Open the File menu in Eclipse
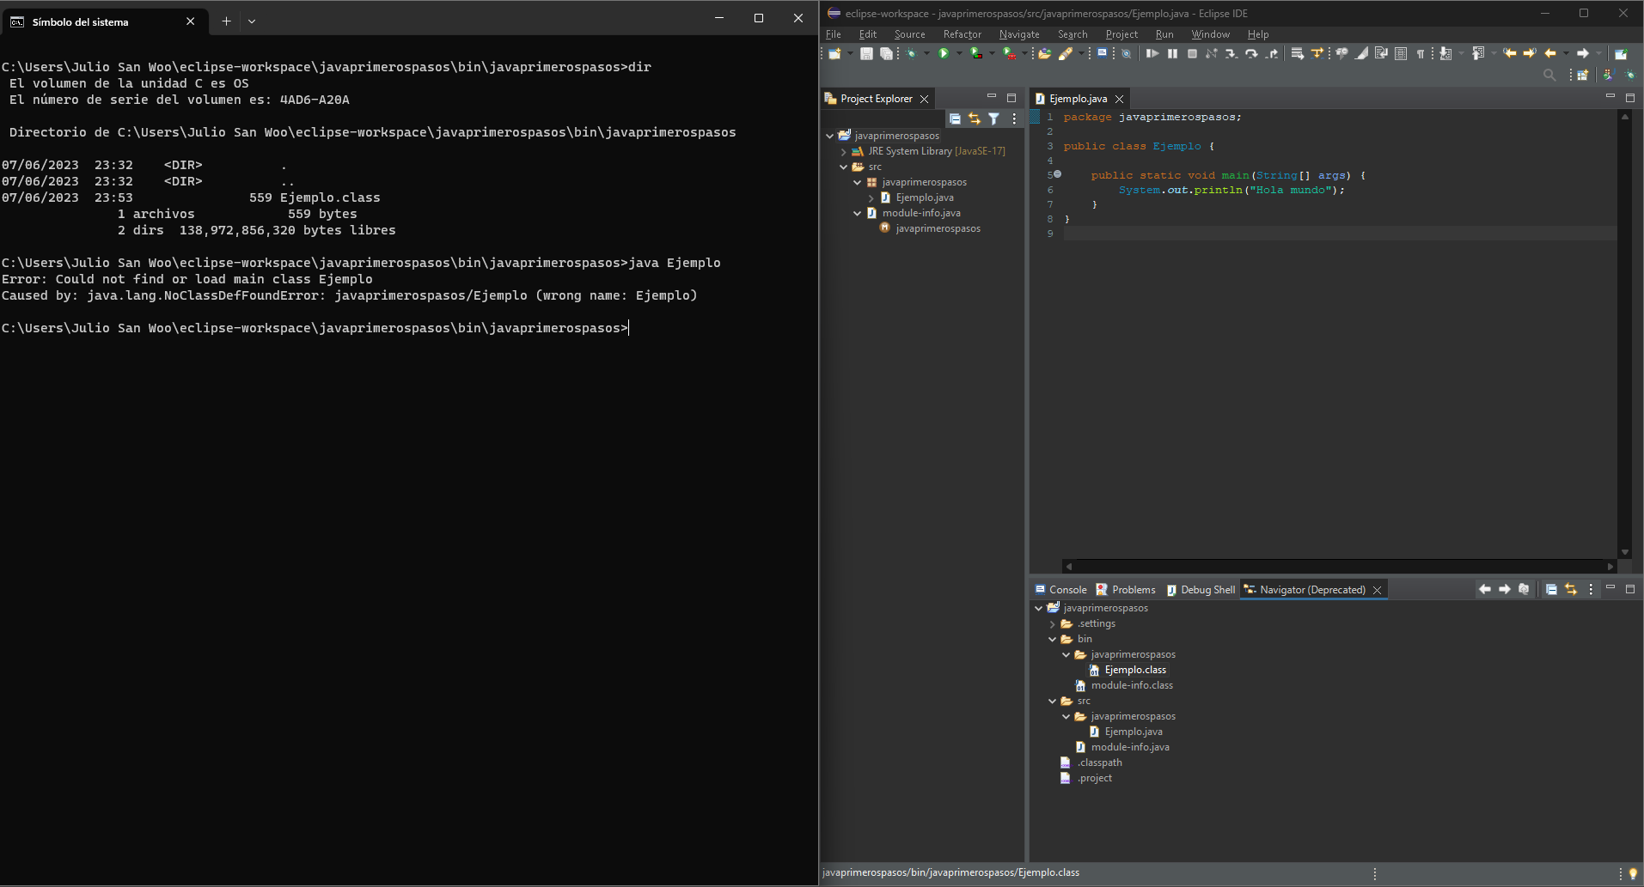Screen dimensions: 1644x887 point(834,34)
